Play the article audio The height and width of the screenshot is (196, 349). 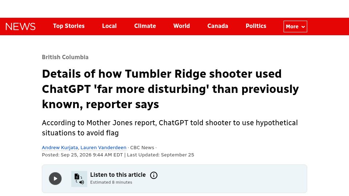coord(55,179)
